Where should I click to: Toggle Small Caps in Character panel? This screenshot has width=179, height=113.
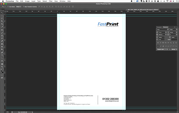tap(166, 43)
